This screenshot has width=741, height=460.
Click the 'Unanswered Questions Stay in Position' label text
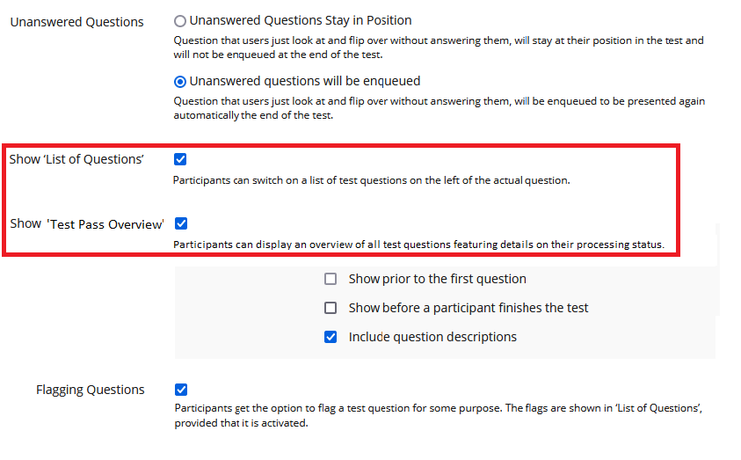301,20
